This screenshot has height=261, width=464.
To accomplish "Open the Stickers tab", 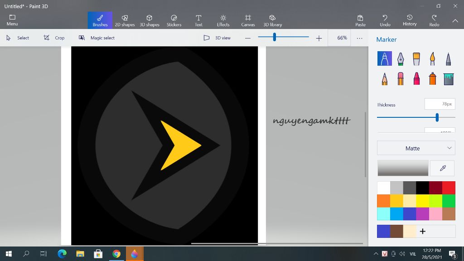I will click(174, 20).
